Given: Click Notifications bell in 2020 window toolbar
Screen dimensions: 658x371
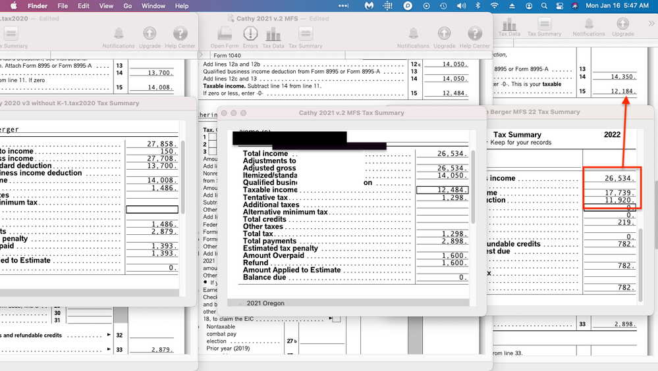Looking at the screenshot, I should click(119, 33).
